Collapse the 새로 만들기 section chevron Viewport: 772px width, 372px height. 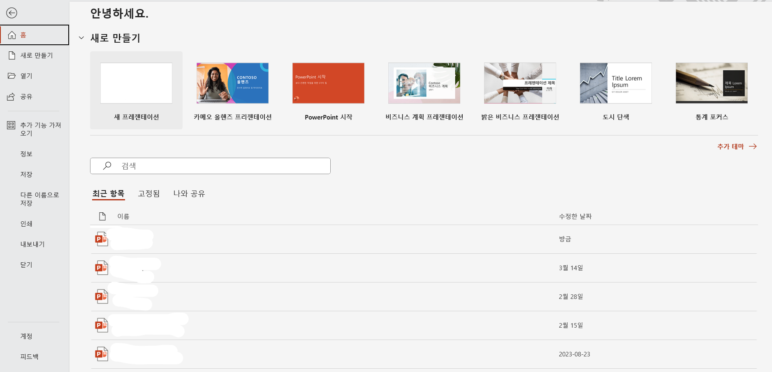tap(81, 38)
